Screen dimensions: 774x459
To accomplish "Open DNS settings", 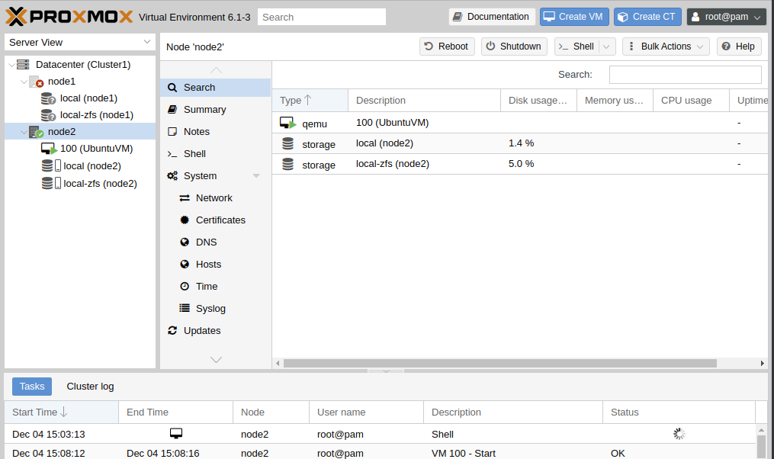I will click(x=215, y=242).
